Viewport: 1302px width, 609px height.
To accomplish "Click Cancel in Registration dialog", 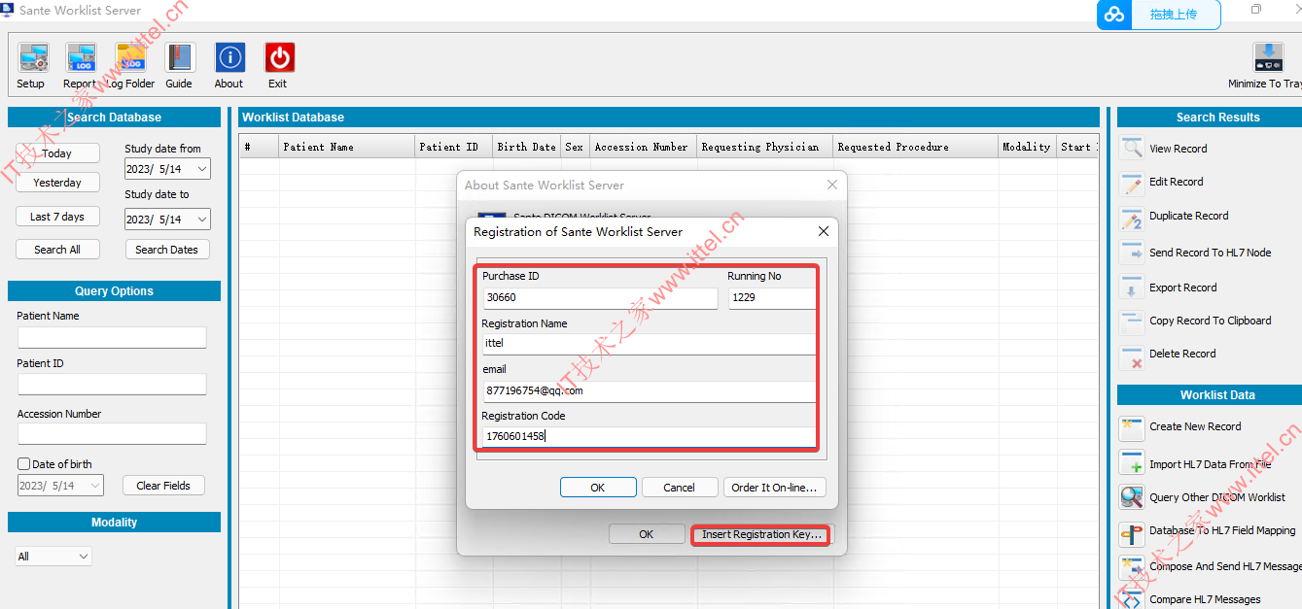I will tap(679, 488).
